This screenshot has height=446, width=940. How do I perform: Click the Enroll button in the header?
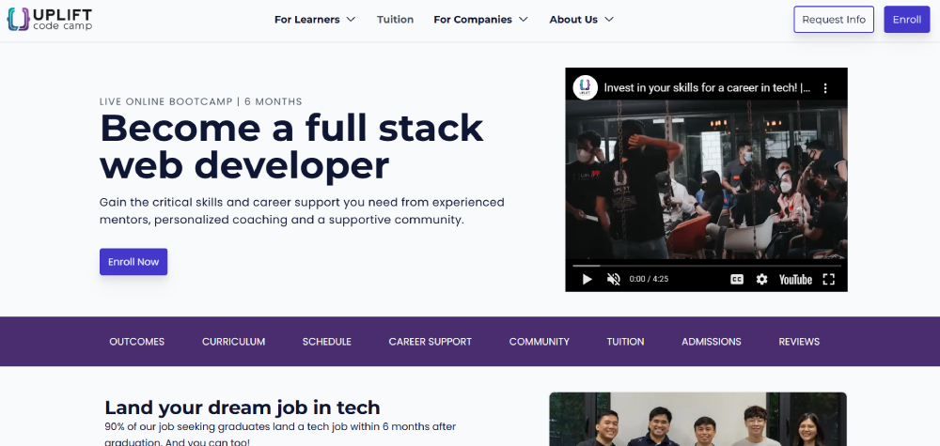(906, 20)
